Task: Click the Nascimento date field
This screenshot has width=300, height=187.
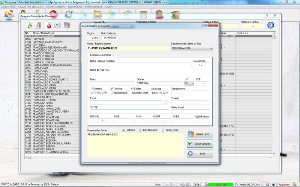Action: tap(201, 65)
